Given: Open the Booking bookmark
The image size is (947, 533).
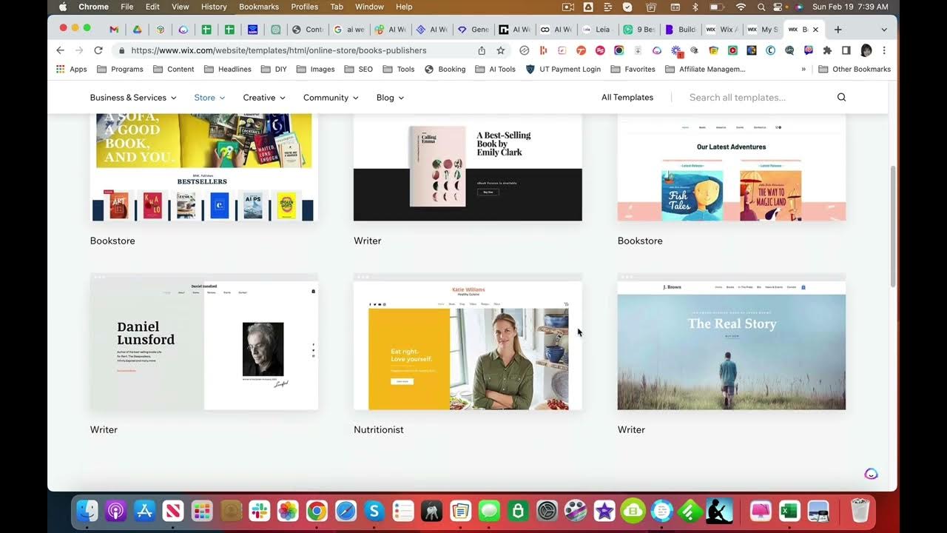Looking at the screenshot, I should tap(445, 69).
